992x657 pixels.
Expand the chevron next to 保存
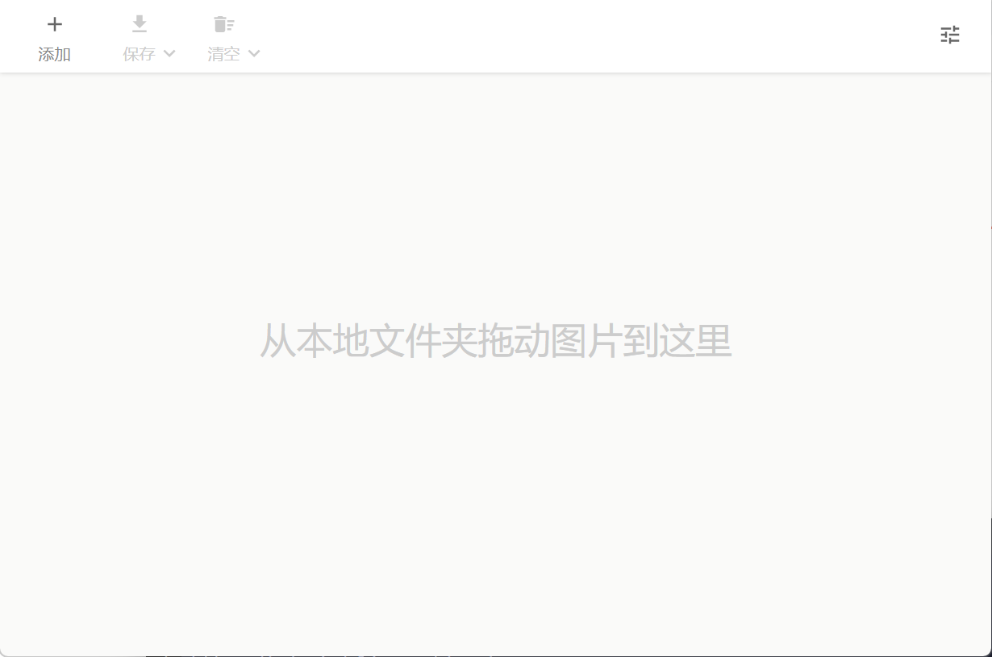[x=169, y=54]
